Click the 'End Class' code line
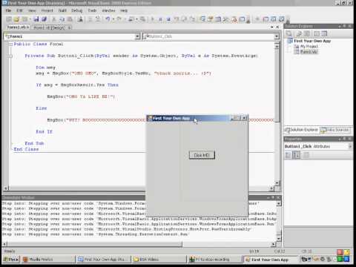Screen dimensions: 356x267 [x=26, y=149]
